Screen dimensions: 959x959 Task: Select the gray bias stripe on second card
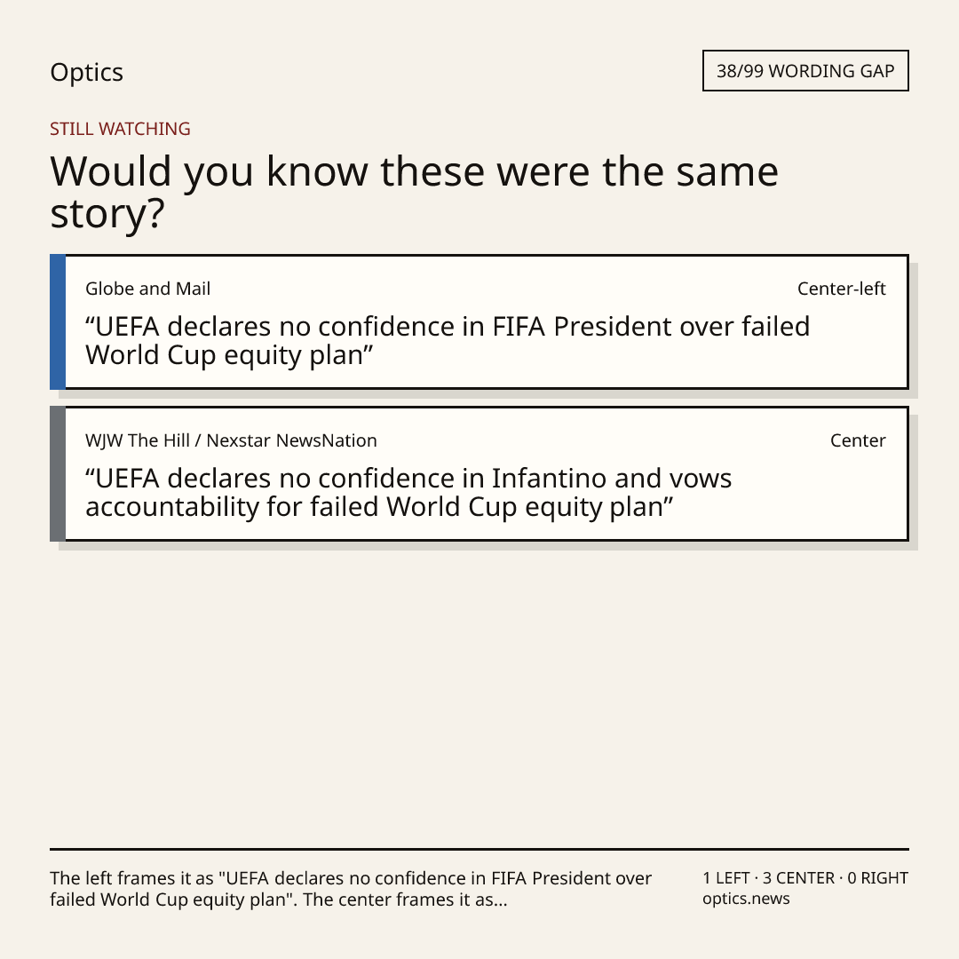point(58,473)
